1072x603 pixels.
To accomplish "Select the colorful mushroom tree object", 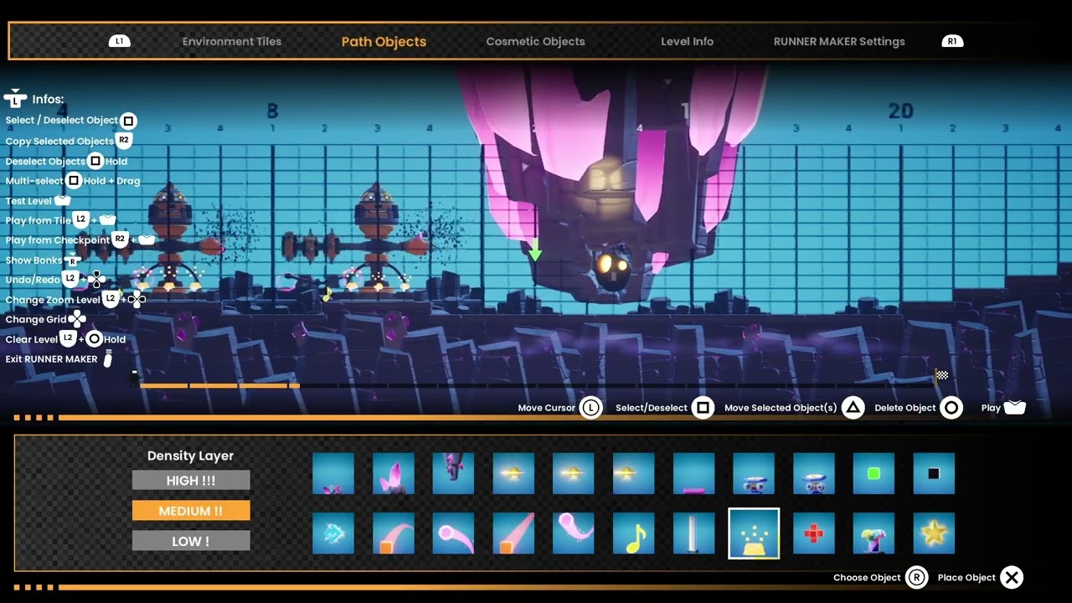I will (874, 533).
